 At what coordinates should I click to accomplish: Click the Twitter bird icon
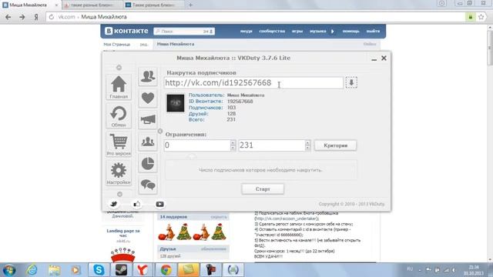(x=114, y=204)
